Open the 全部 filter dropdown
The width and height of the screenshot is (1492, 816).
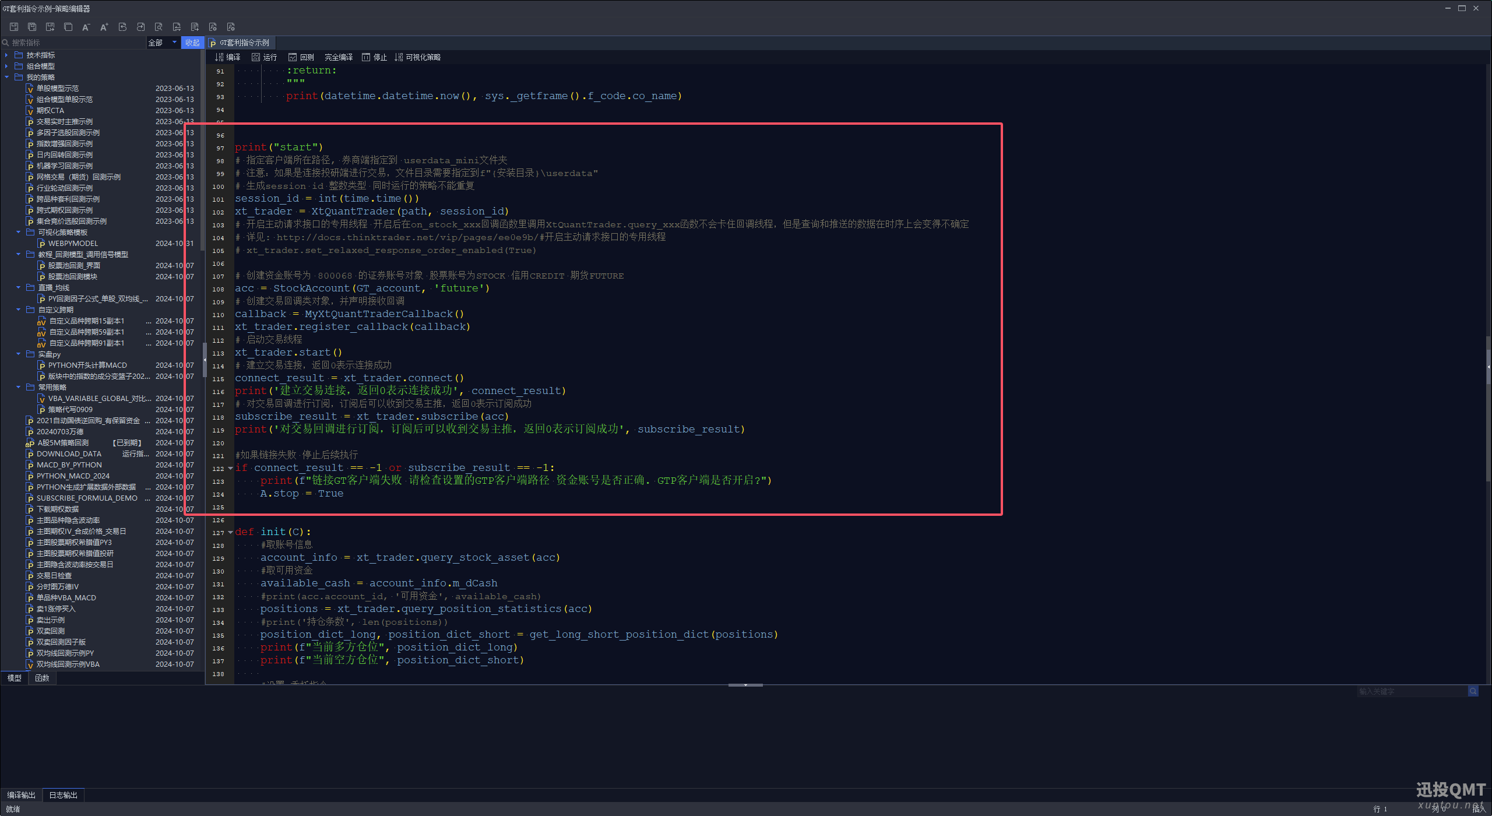(x=163, y=43)
